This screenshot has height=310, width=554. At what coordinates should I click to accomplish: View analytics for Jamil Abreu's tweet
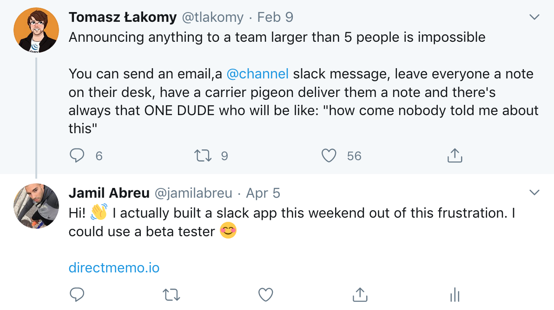point(455,294)
